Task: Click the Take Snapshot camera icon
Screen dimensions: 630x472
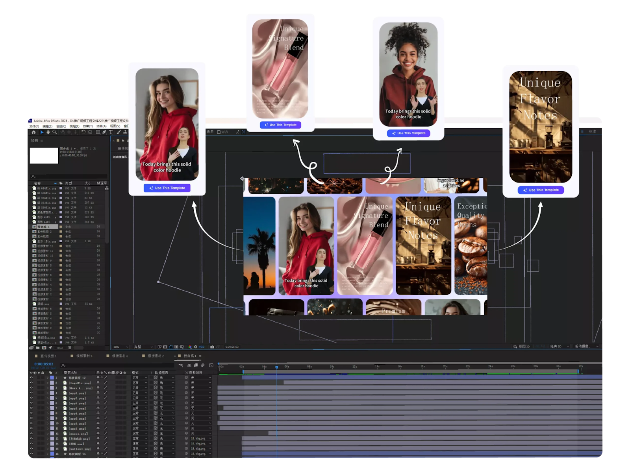Action: point(212,347)
